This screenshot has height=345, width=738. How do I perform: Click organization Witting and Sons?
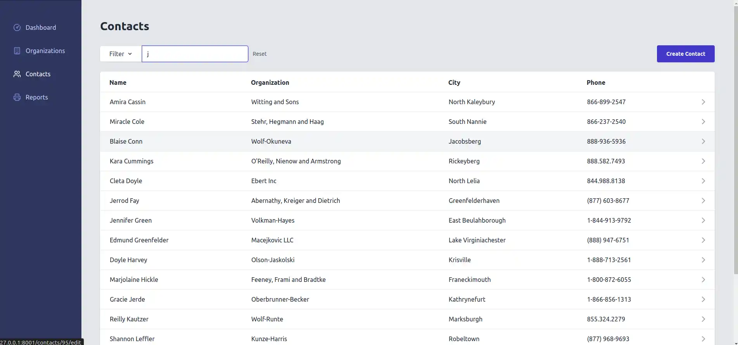275,102
